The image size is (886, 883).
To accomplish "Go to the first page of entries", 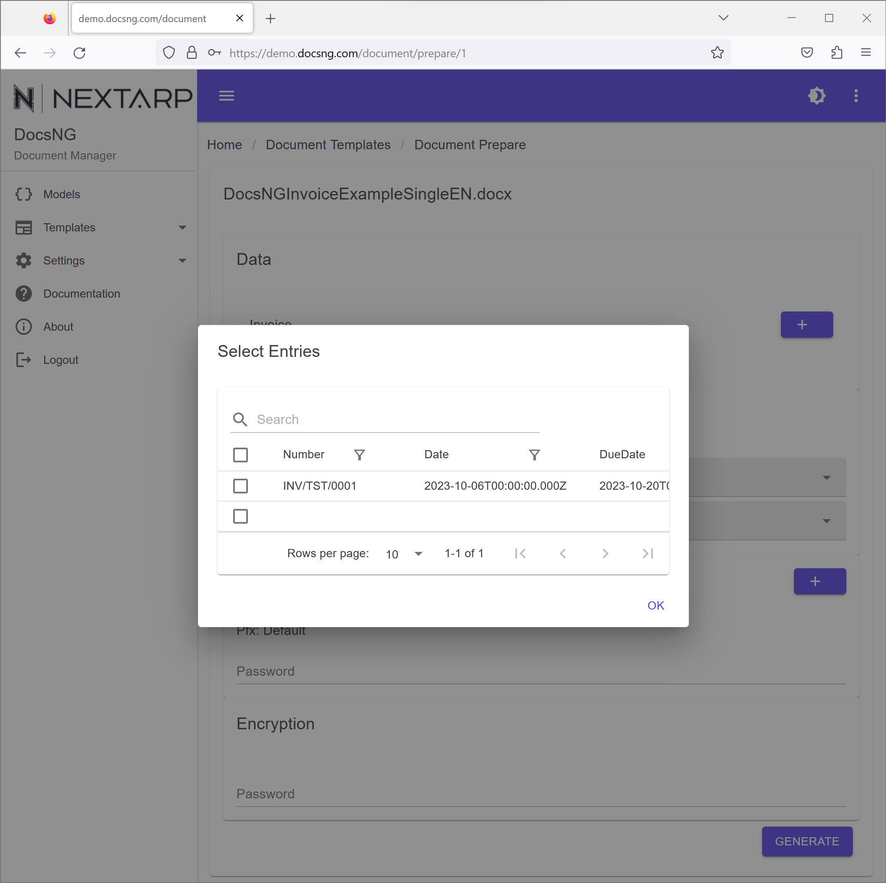I will tap(520, 554).
